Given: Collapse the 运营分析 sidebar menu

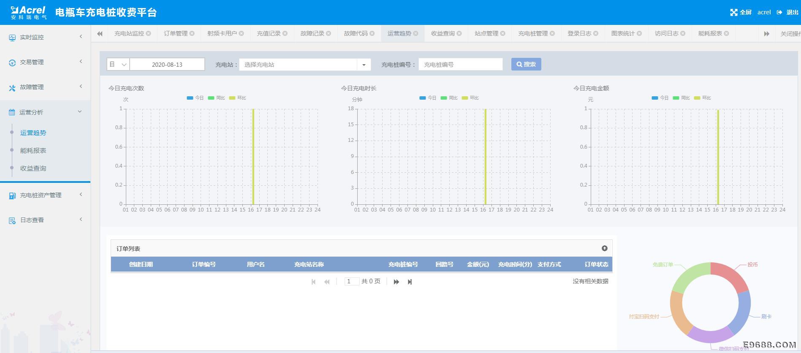Looking at the screenshot, I should tap(80, 111).
